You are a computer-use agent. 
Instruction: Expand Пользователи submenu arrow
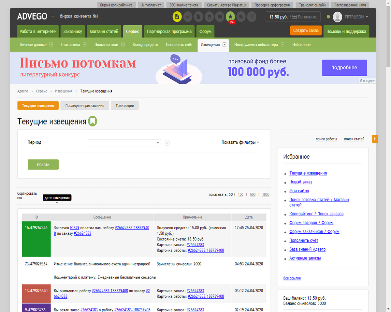123,45
